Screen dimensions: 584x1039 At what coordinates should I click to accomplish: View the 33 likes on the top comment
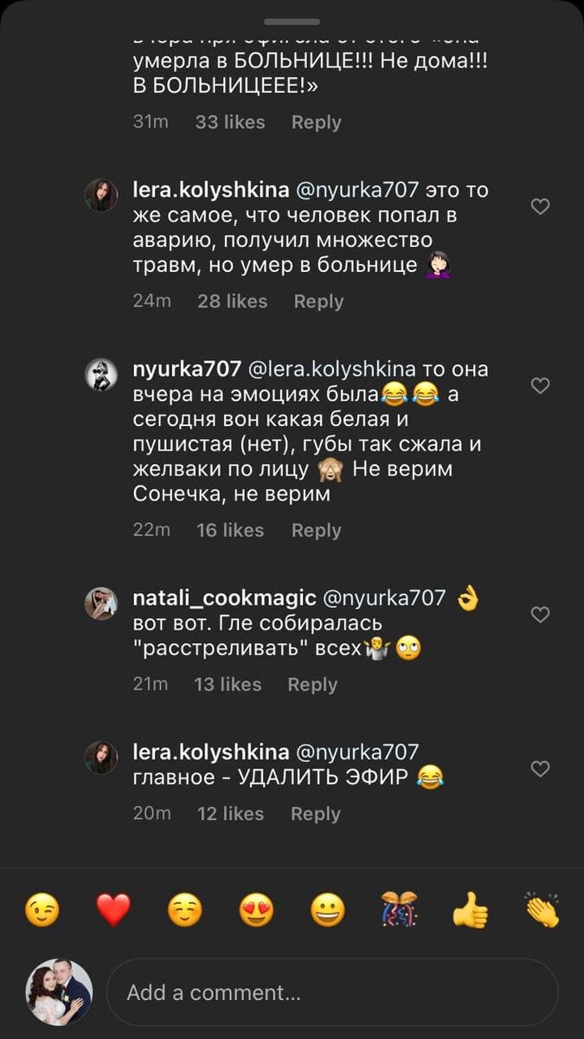[229, 122]
